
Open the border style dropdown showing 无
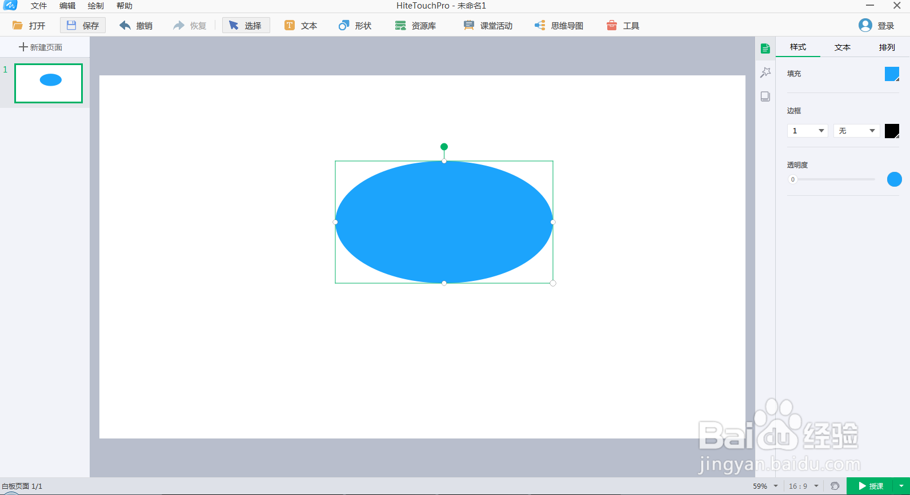pos(856,131)
